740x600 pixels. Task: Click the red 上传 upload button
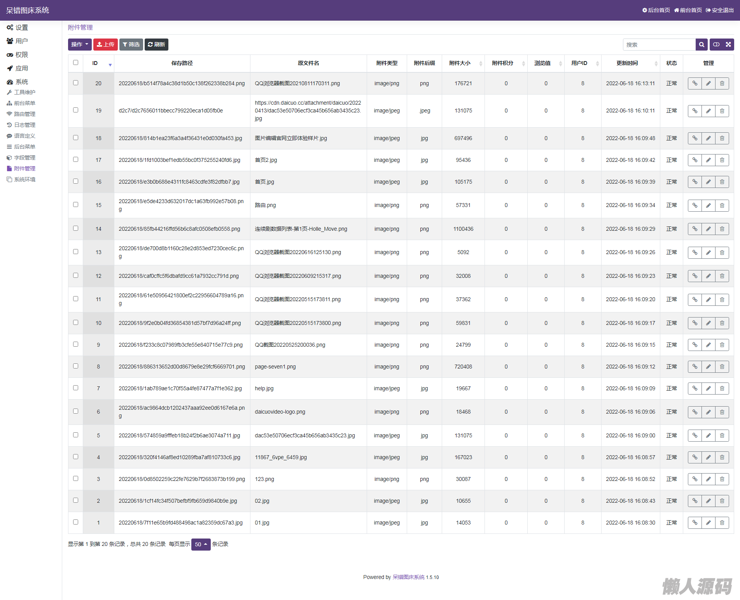[105, 45]
